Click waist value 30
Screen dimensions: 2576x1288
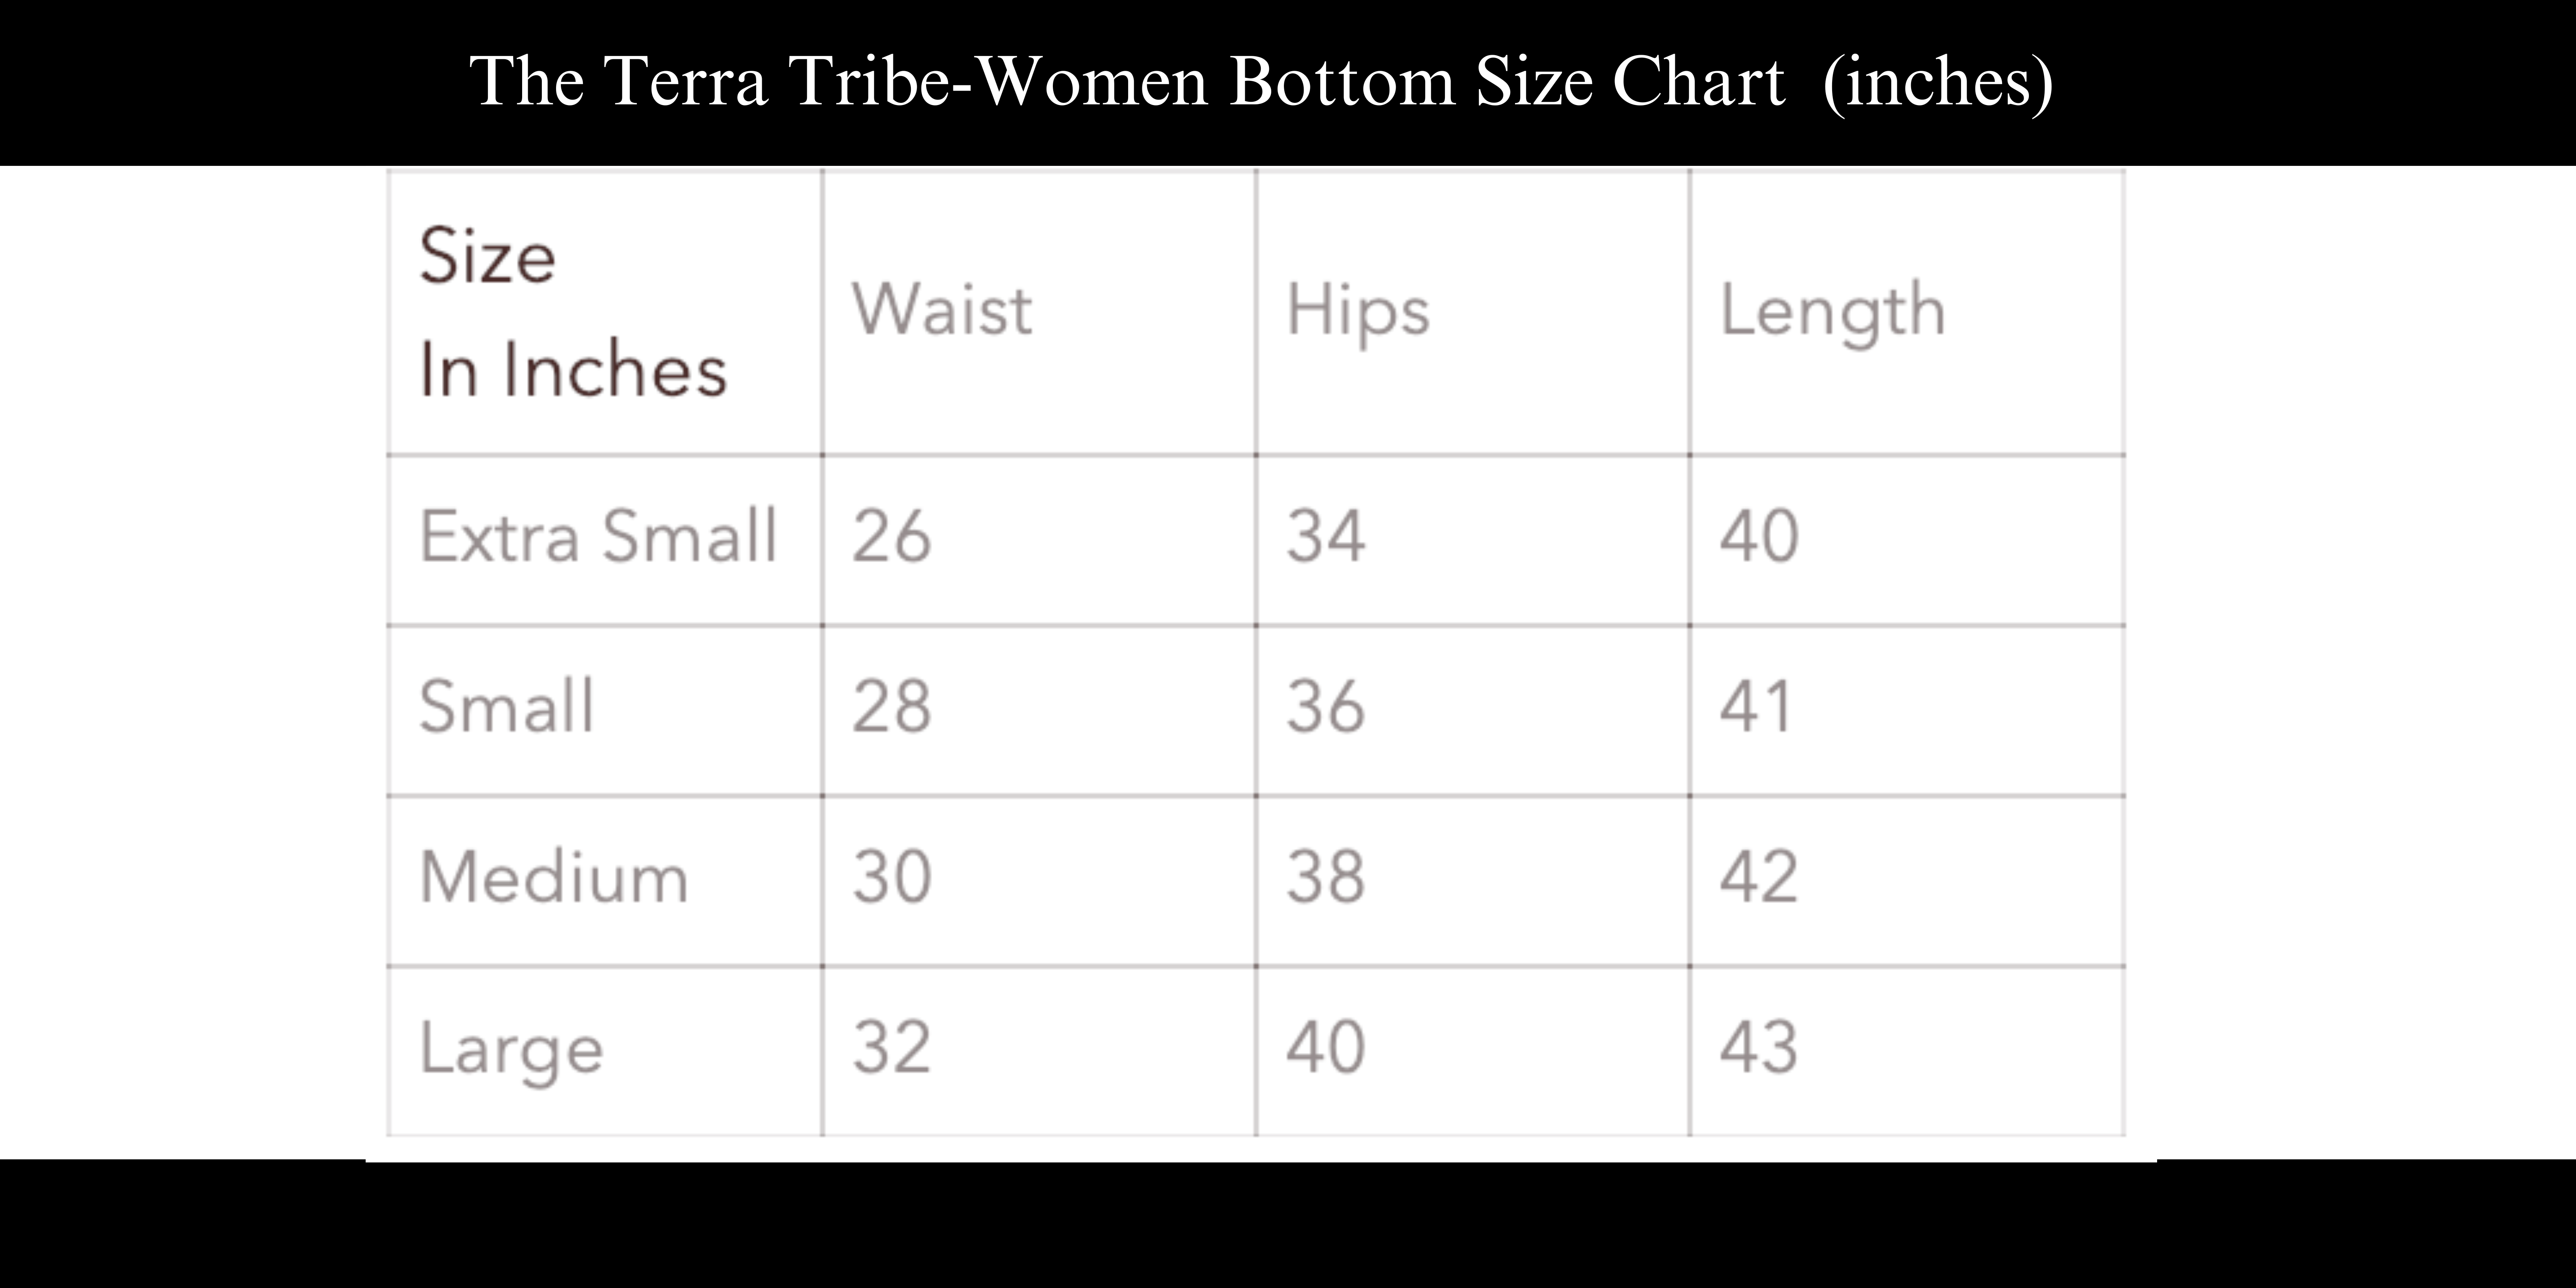click(892, 877)
